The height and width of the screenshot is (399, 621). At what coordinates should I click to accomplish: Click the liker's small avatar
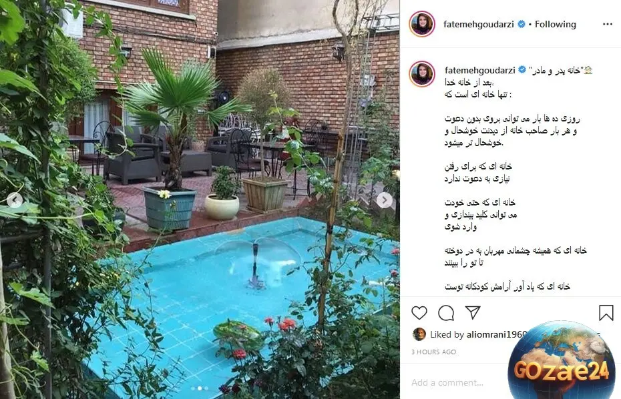(x=419, y=334)
